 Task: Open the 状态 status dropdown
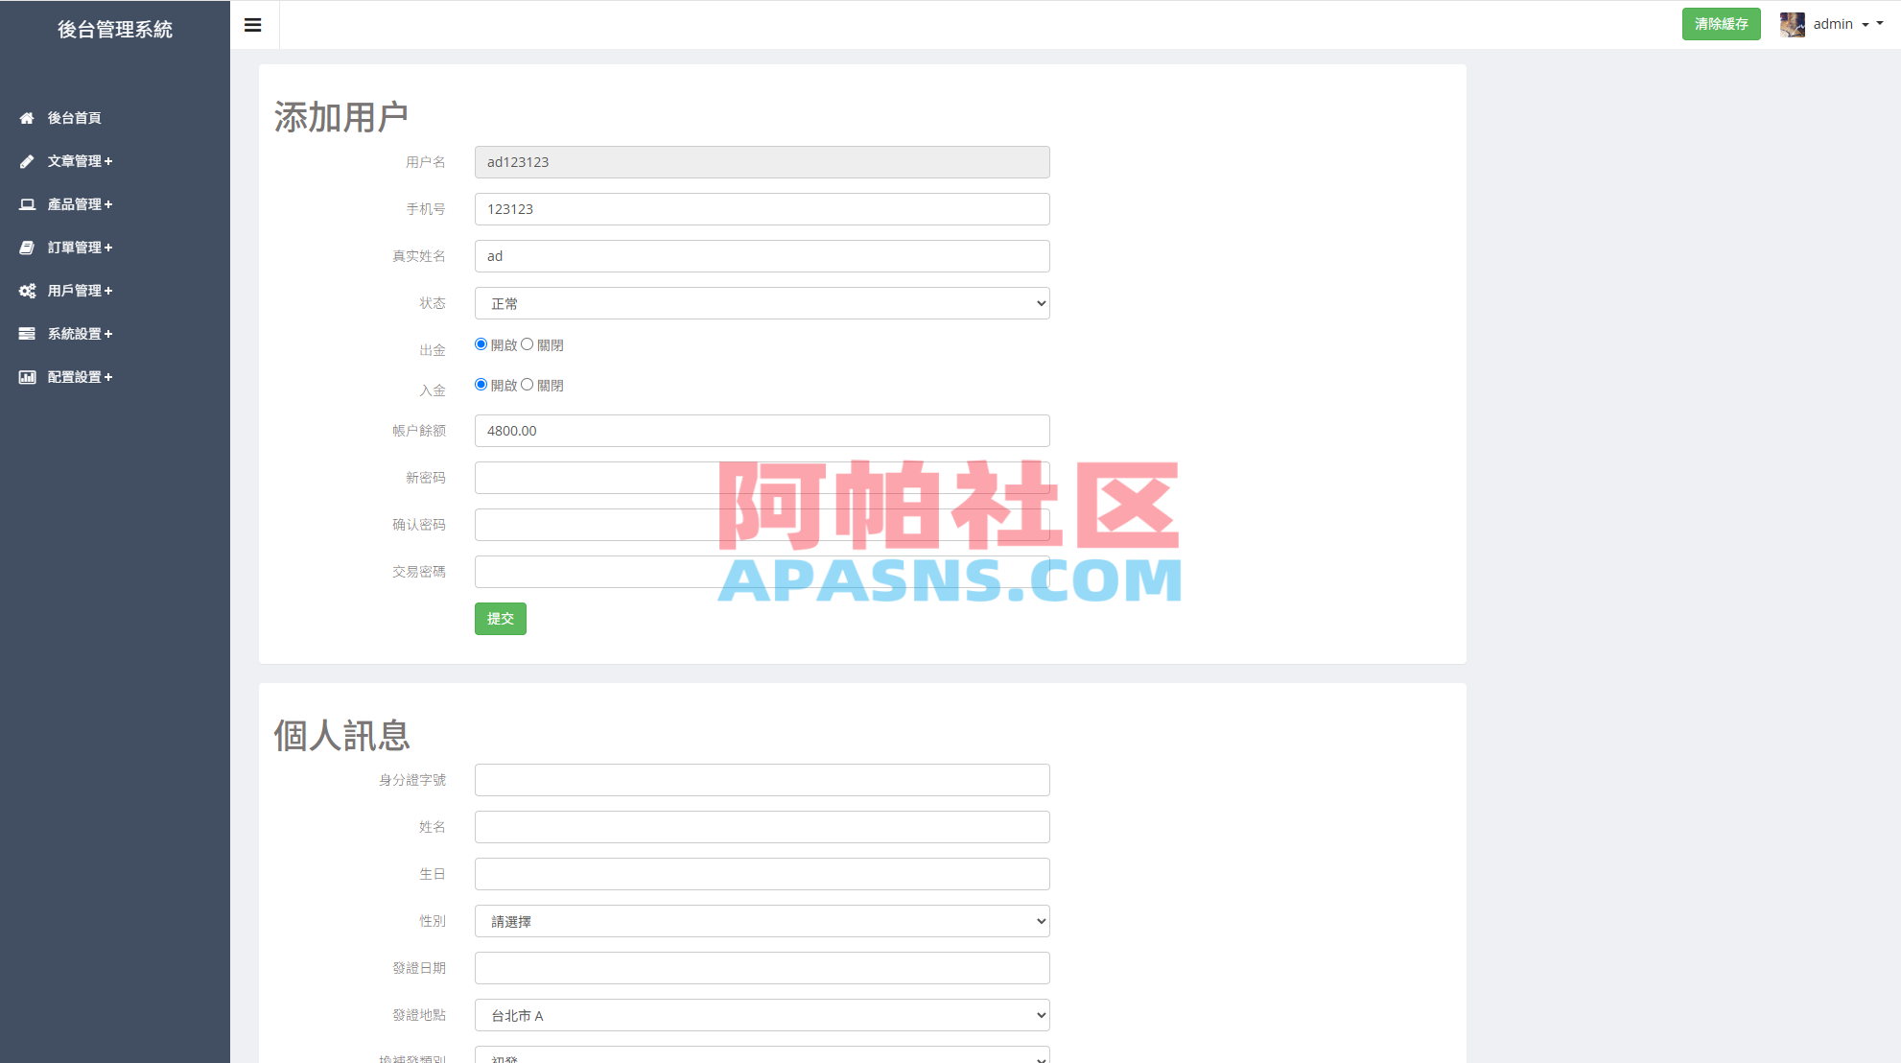point(761,303)
